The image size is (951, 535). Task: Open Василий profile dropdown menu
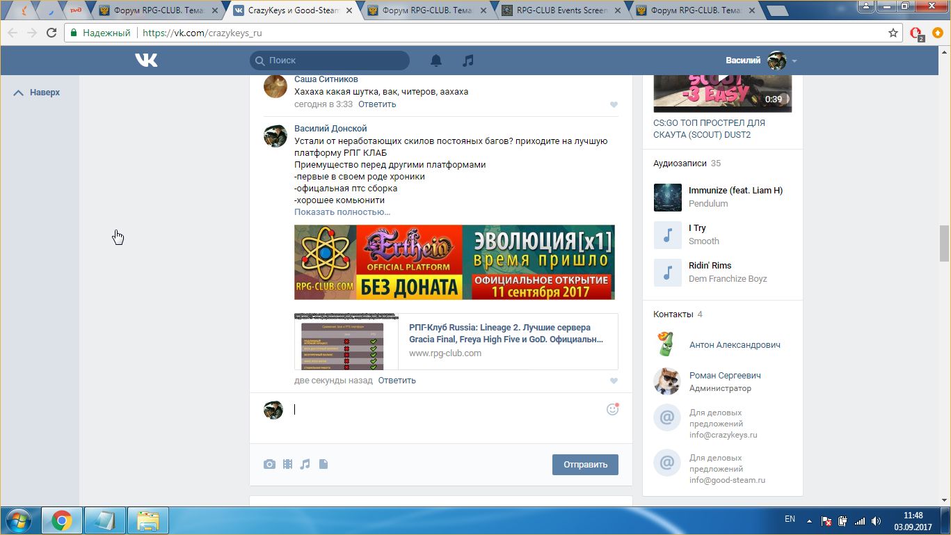coord(762,61)
